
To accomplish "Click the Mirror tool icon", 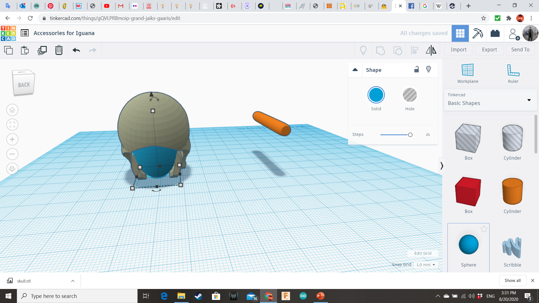I will coord(431,50).
